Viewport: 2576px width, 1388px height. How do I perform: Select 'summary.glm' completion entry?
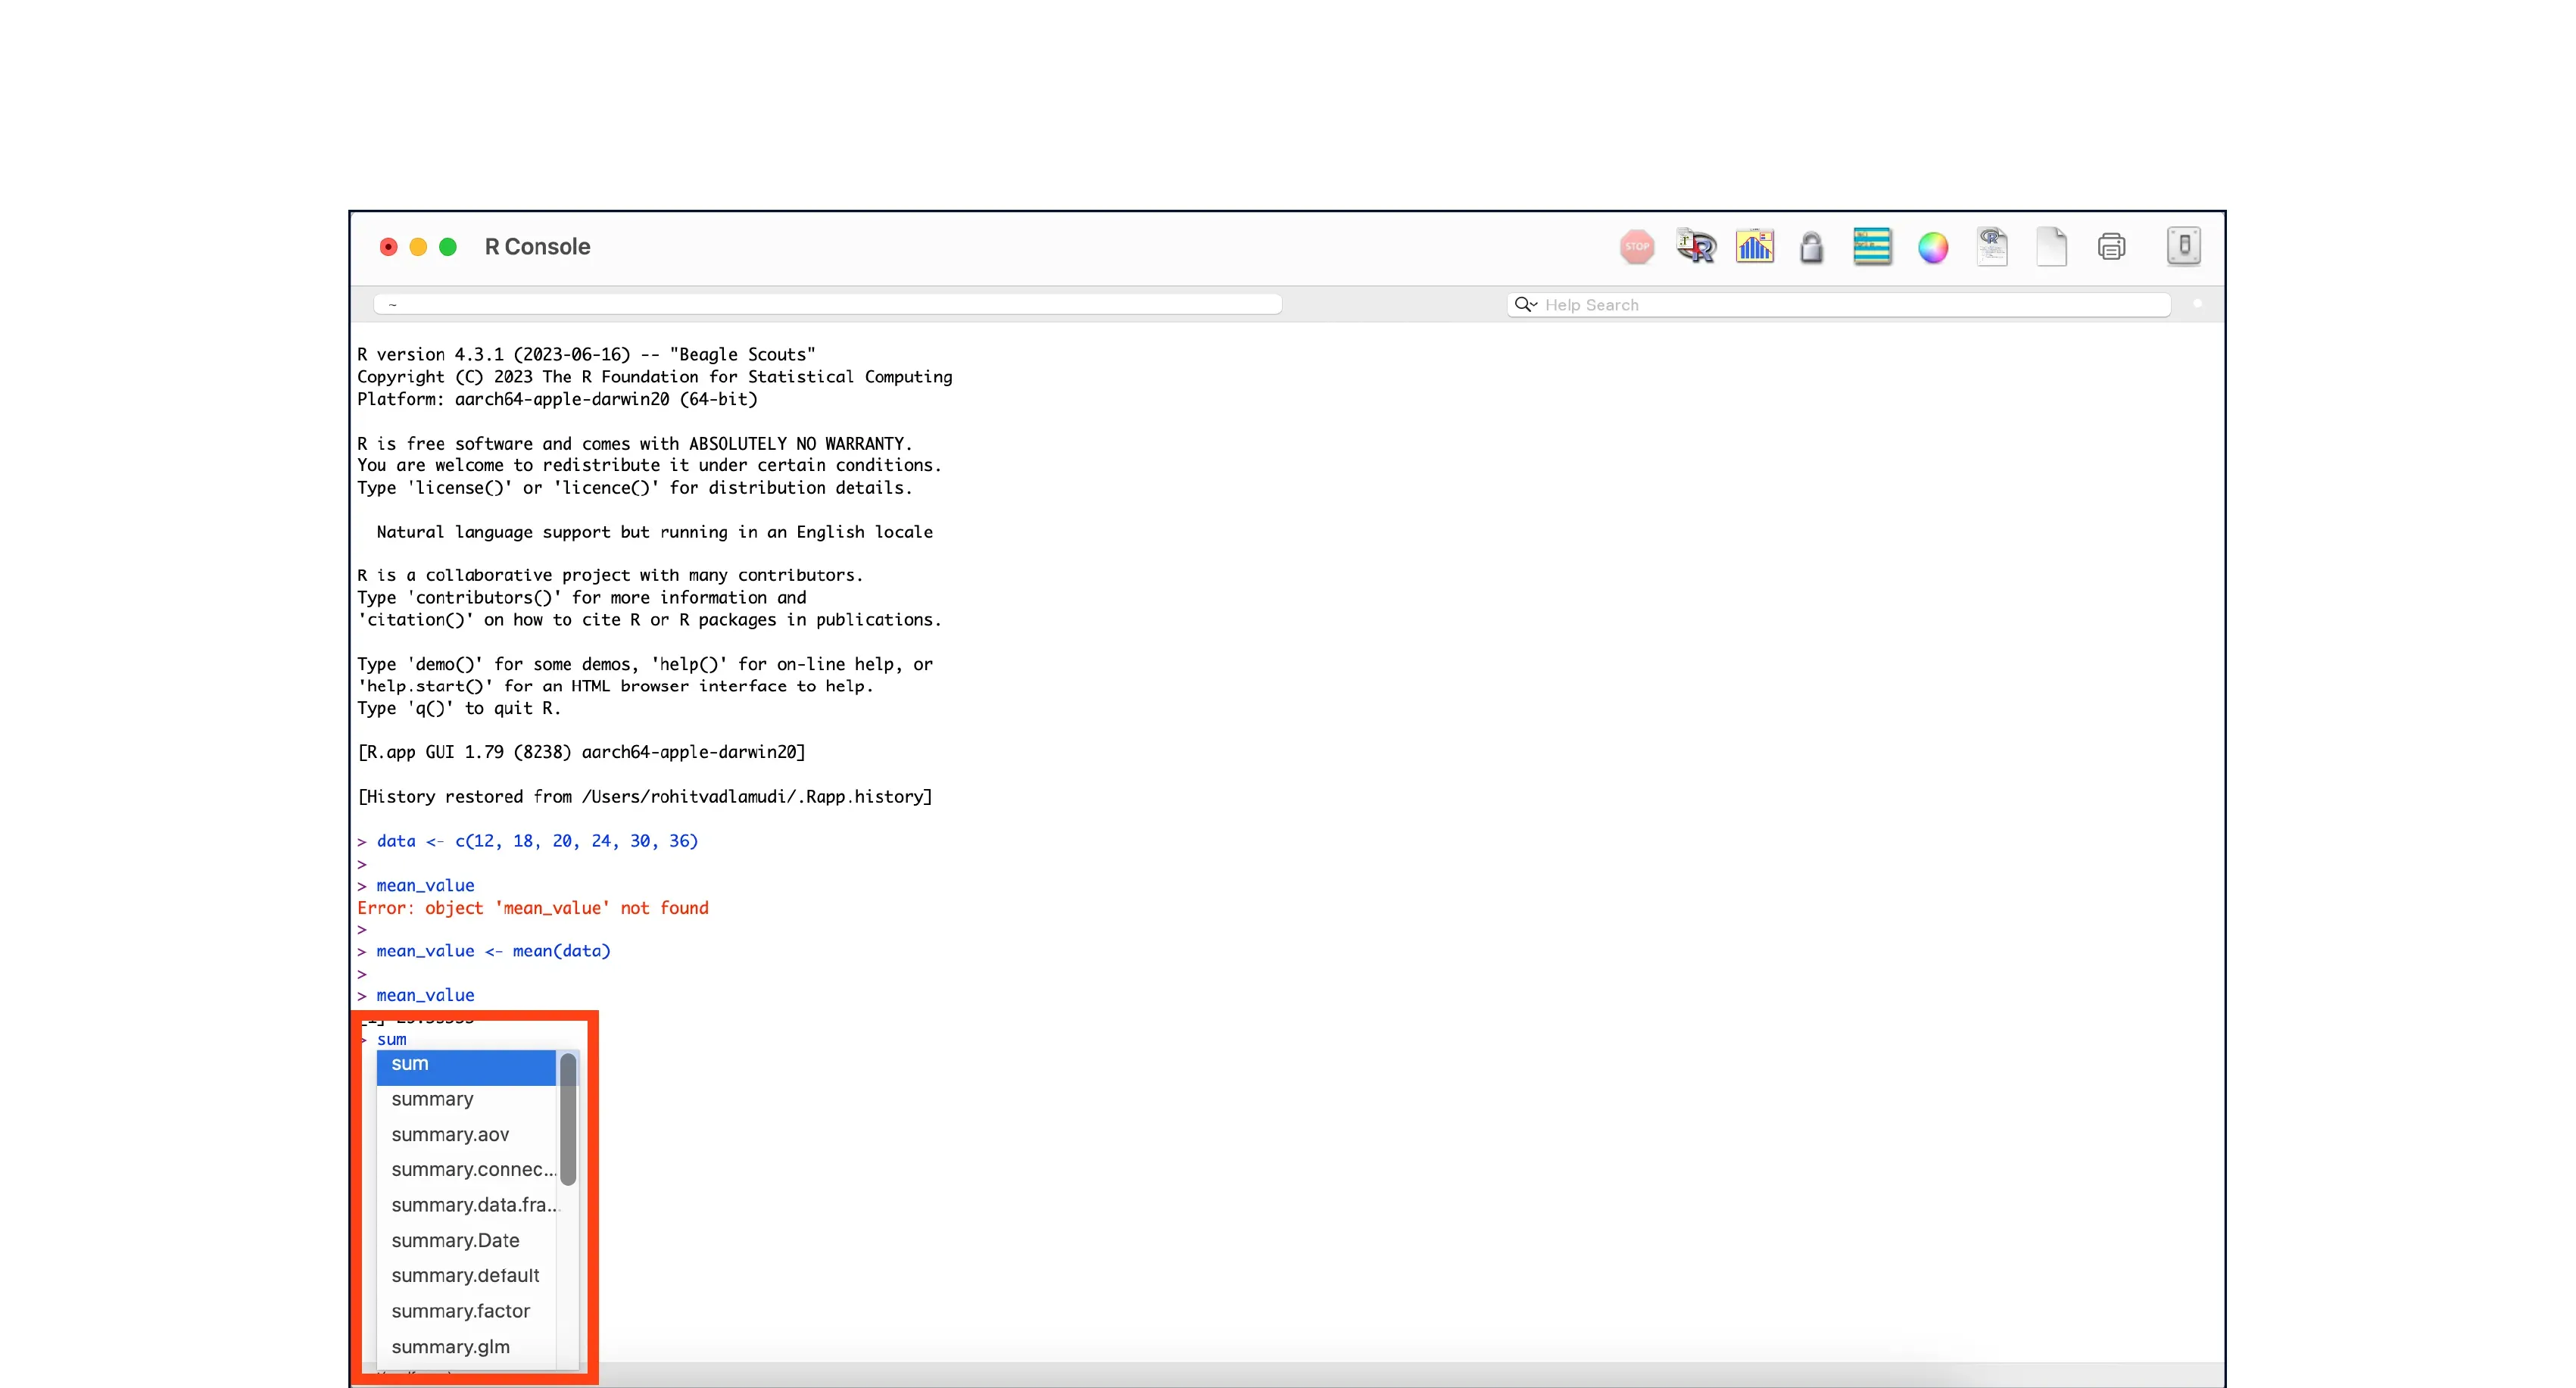tap(465, 1347)
